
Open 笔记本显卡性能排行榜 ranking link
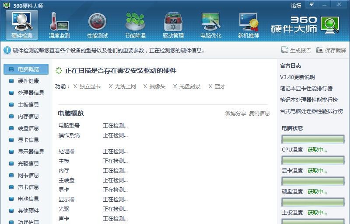[x=306, y=89]
